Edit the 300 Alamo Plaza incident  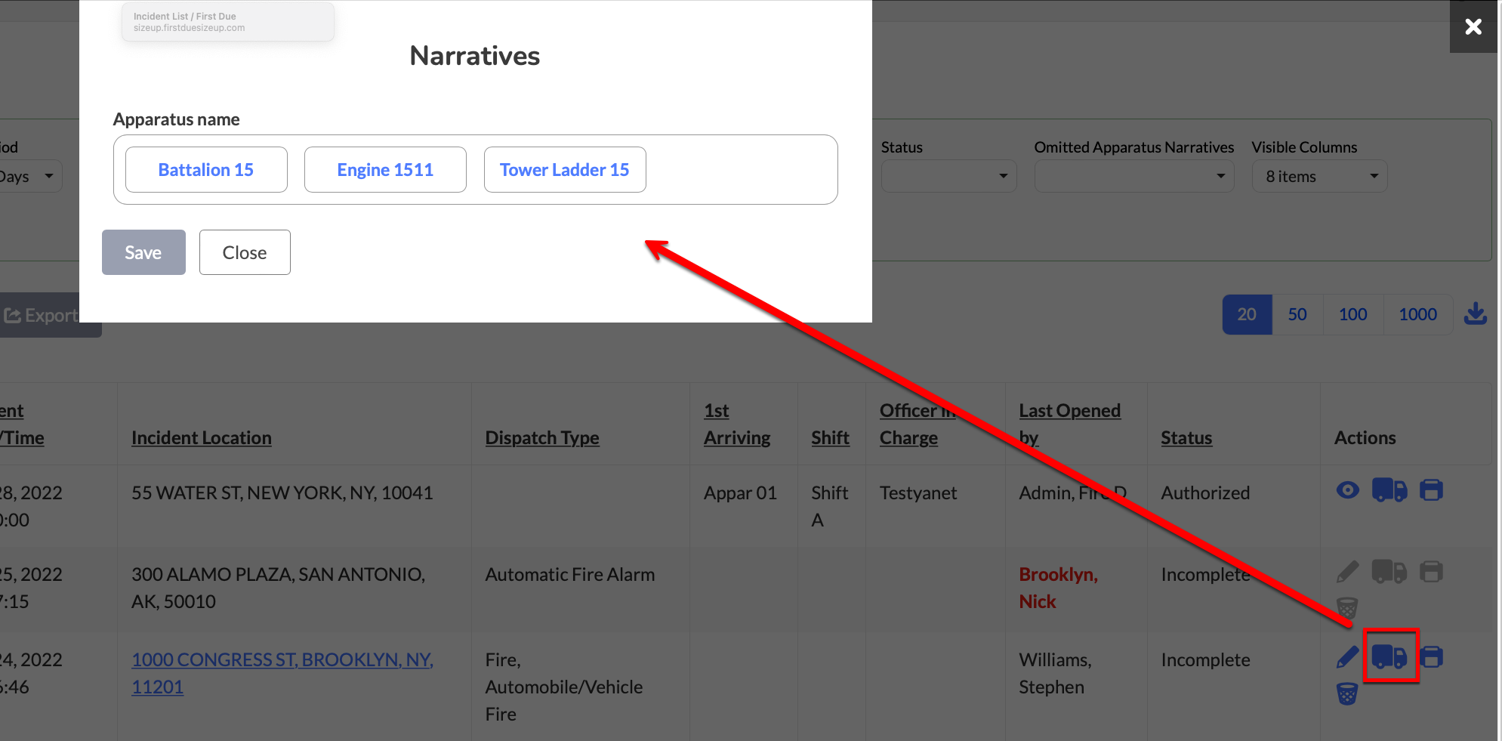(1347, 572)
